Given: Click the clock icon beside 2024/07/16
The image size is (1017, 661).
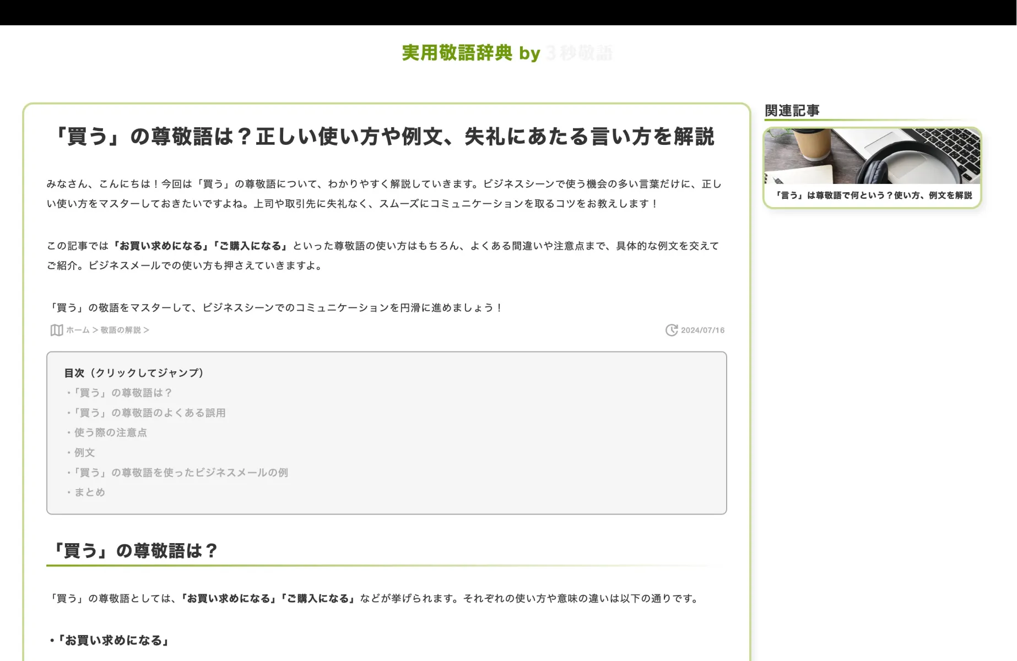Looking at the screenshot, I should (x=672, y=330).
